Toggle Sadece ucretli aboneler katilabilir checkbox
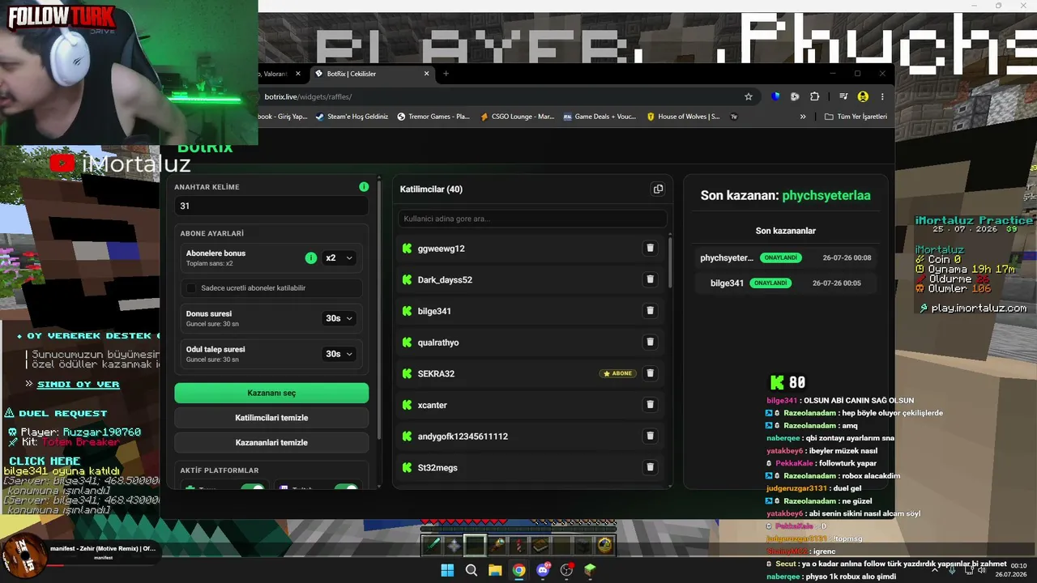 [191, 287]
